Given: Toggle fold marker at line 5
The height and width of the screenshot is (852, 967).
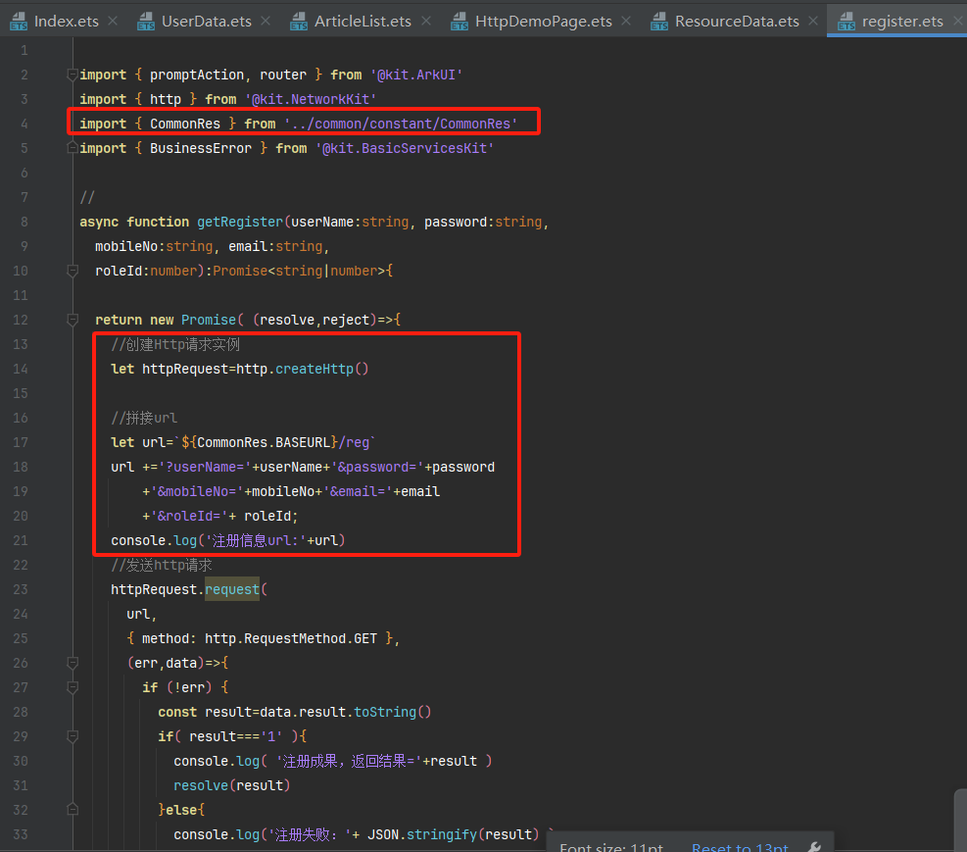Looking at the screenshot, I should (x=73, y=148).
